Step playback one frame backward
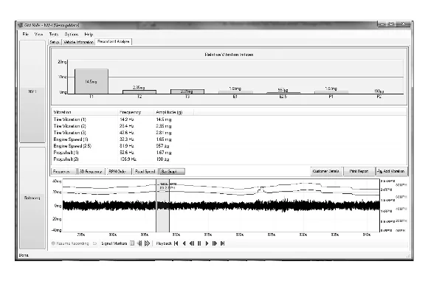 click(192, 243)
